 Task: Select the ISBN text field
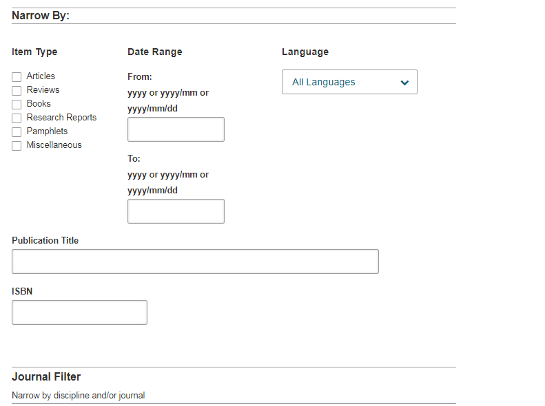pyautogui.click(x=80, y=312)
